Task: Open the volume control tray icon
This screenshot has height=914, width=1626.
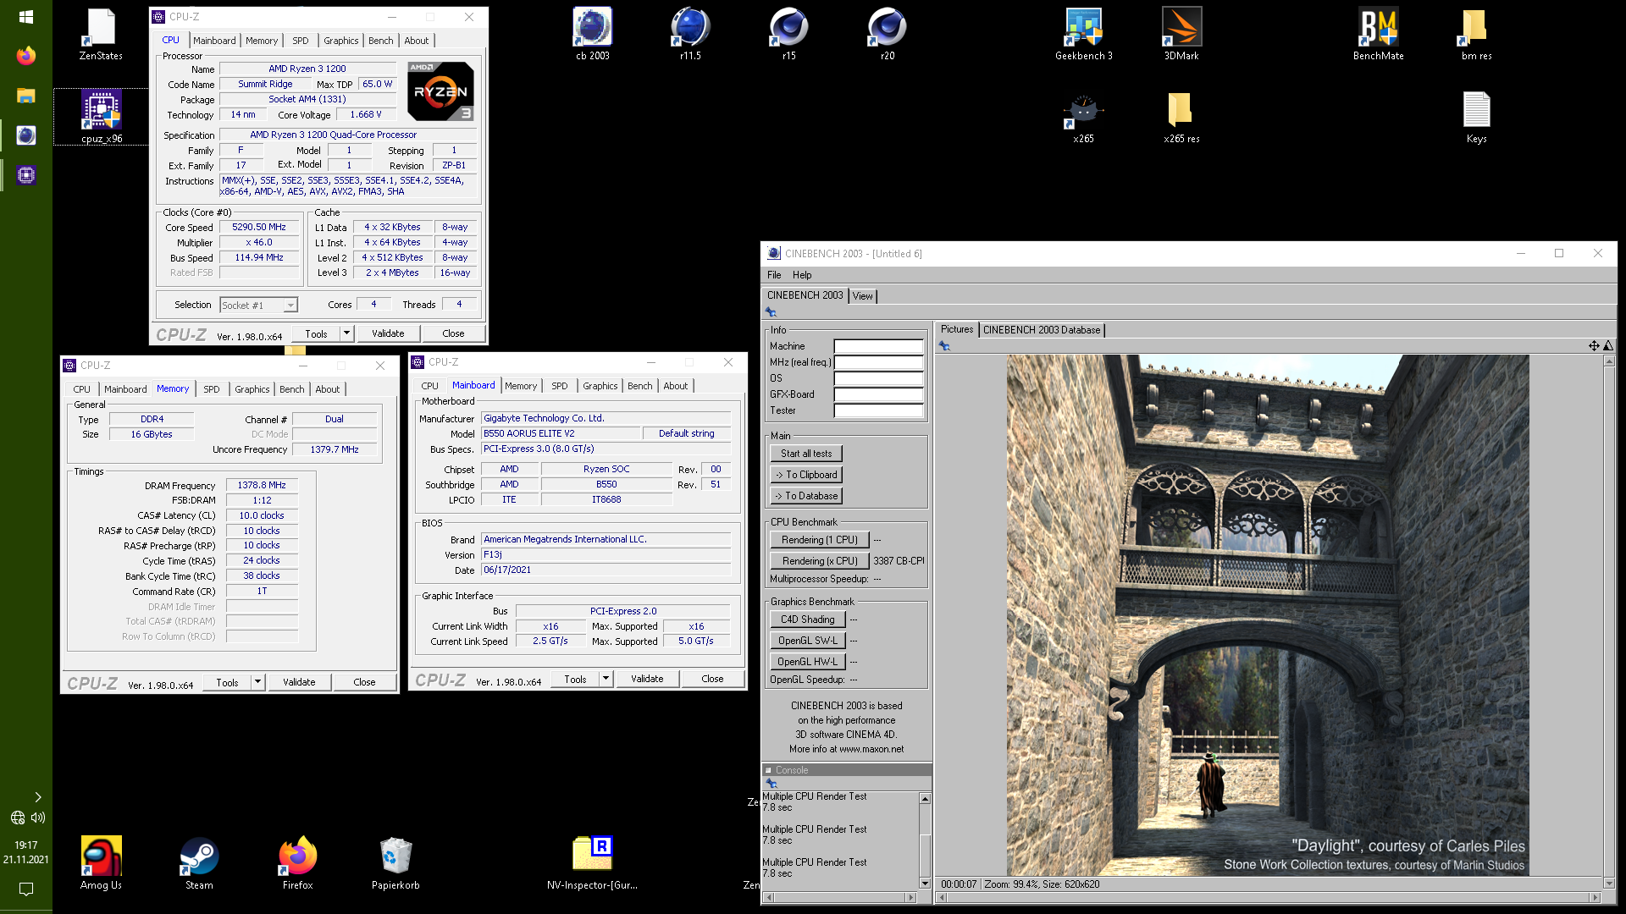Action: [x=38, y=818]
